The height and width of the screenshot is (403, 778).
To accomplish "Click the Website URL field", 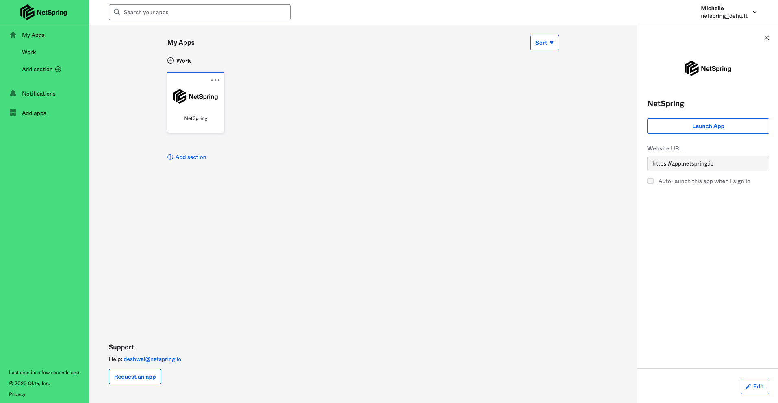I will [x=708, y=163].
